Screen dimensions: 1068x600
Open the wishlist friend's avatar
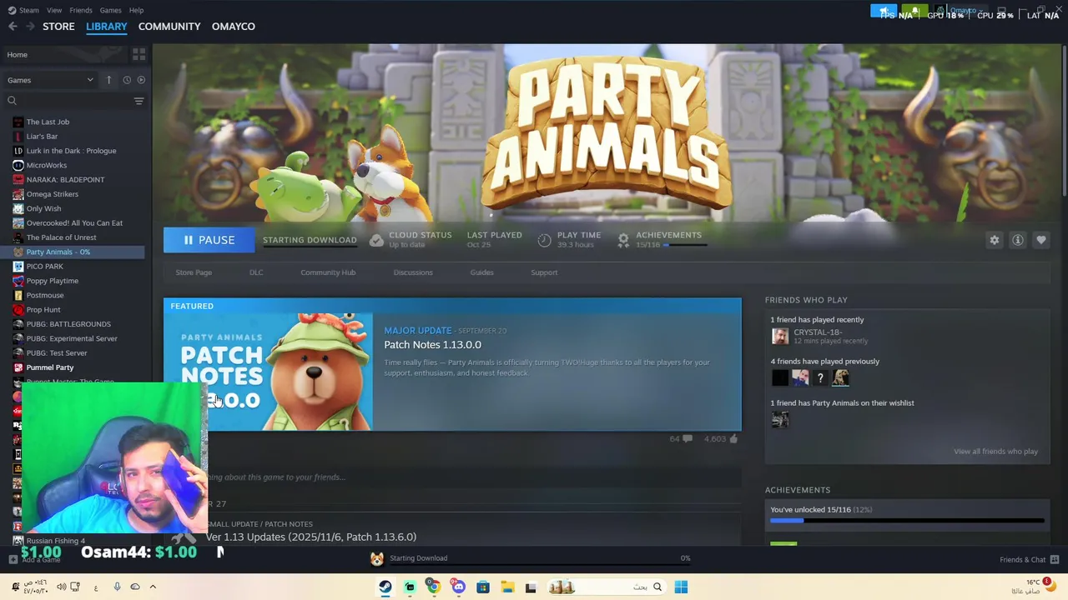[x=779, y=420]
